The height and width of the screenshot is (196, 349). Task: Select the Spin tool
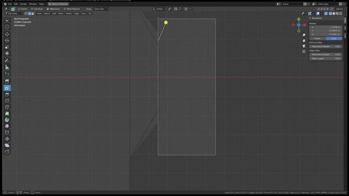7,120
